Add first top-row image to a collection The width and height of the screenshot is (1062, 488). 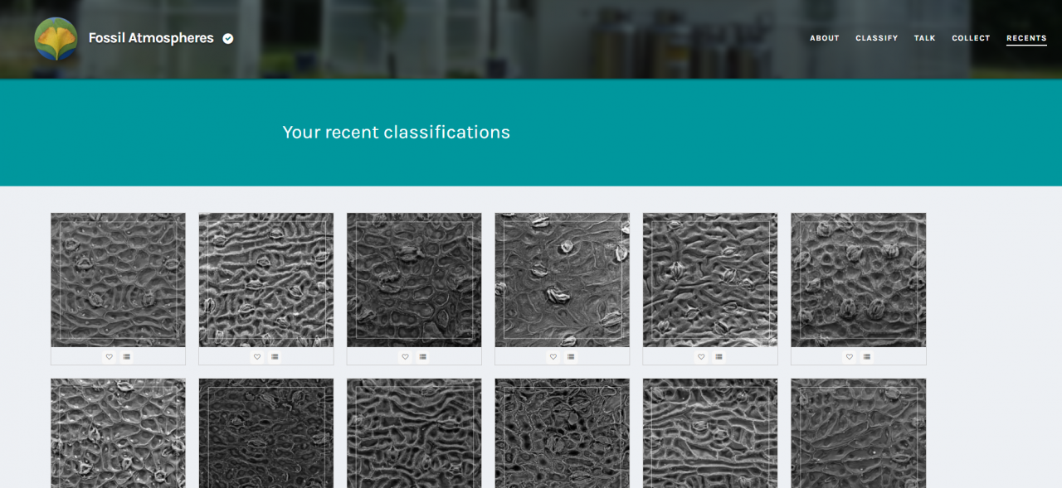[127, 356]
